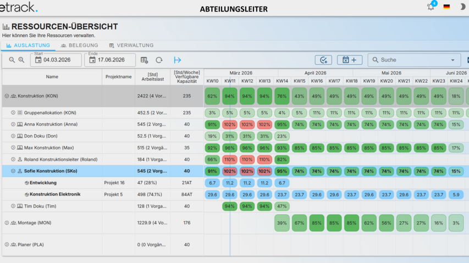The image size is (469, 263).
Task: Click the Planer group people icon
Action: click(13, 244)
